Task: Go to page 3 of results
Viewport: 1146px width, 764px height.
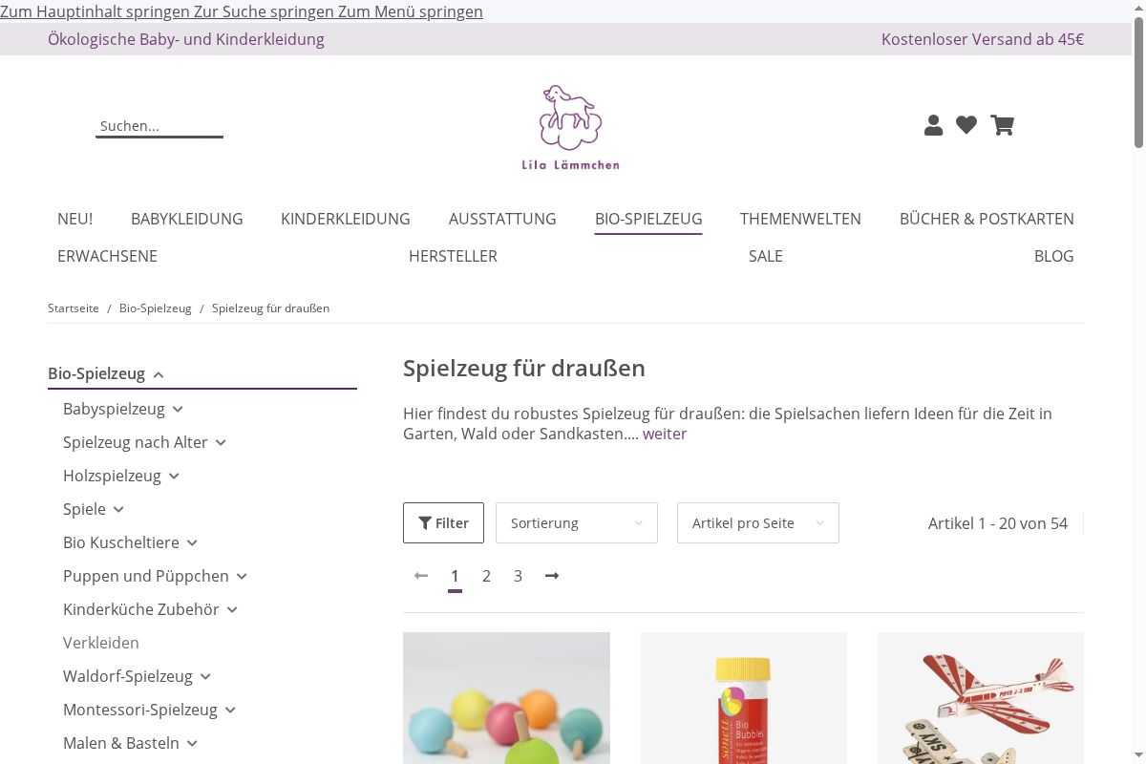Action: click(x=518, y=576)
